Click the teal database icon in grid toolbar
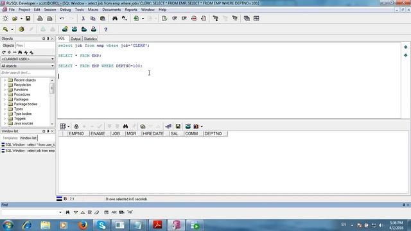Image resolution: width=411 pixels, height=231 pixels. pos(188,126)
